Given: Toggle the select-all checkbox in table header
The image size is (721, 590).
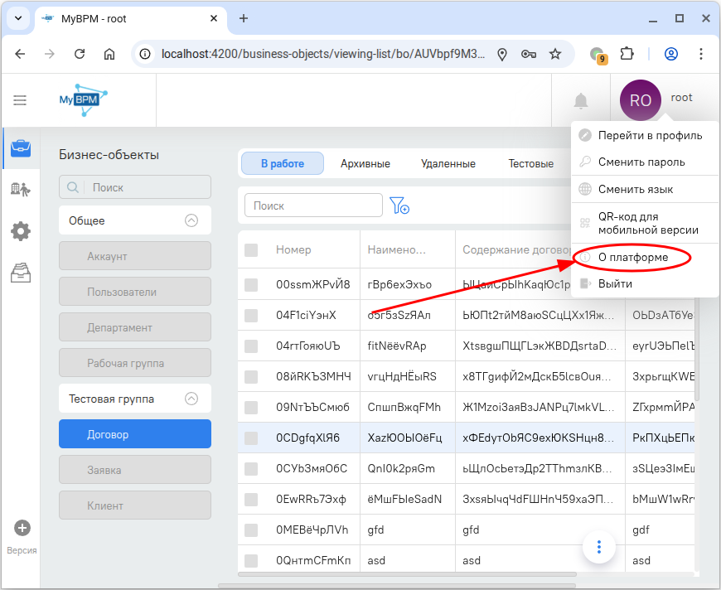Looking at the screenshot, I should pos(251,249).
